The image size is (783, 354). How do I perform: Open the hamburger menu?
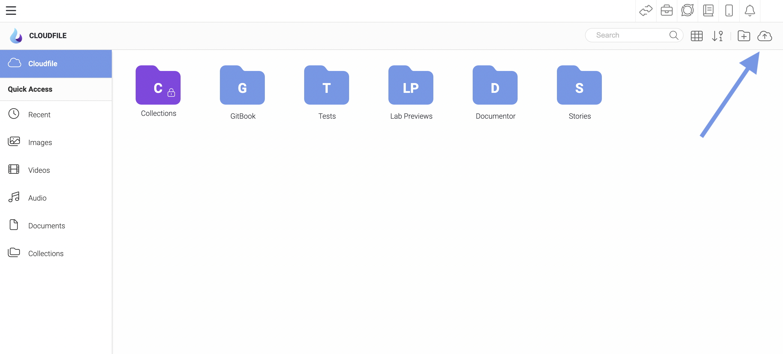click(11, 11)
